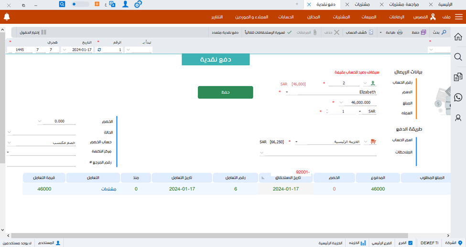Screen dimensions: 466x247
Task: Open the hamburger menu icon
Action: click(458, 17)
